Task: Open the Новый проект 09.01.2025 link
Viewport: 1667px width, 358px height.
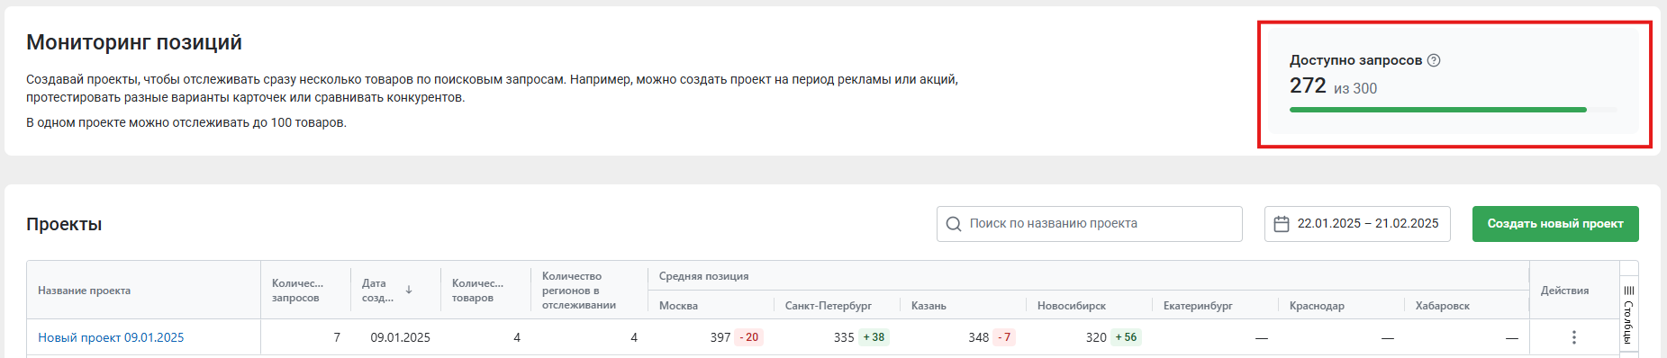Action: (111, 337)
